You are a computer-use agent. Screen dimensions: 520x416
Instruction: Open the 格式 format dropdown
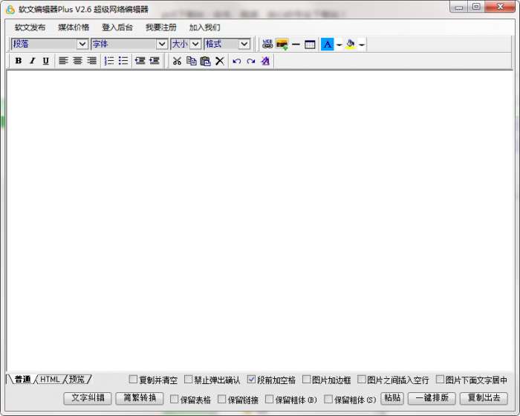pos(244,45)
